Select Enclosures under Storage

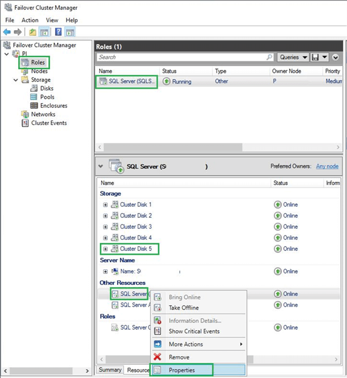(54, 106)
